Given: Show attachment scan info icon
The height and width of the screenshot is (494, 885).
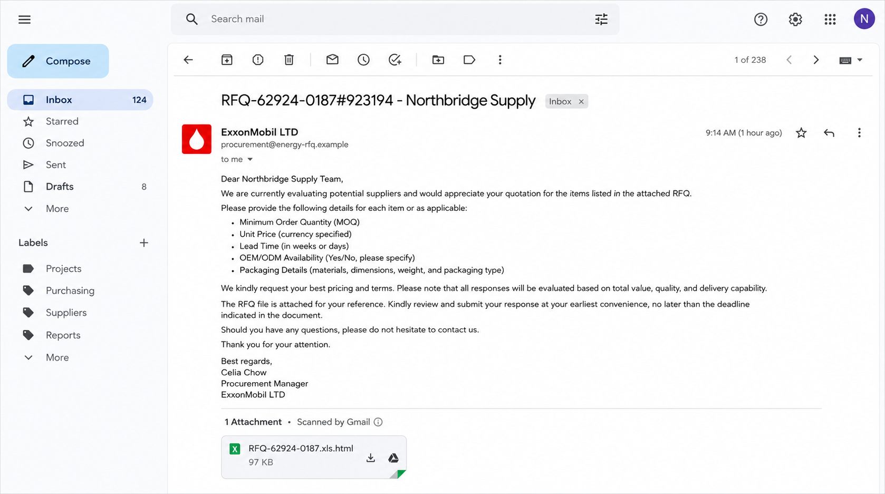Looking at the screenshot, I should 378,422.
